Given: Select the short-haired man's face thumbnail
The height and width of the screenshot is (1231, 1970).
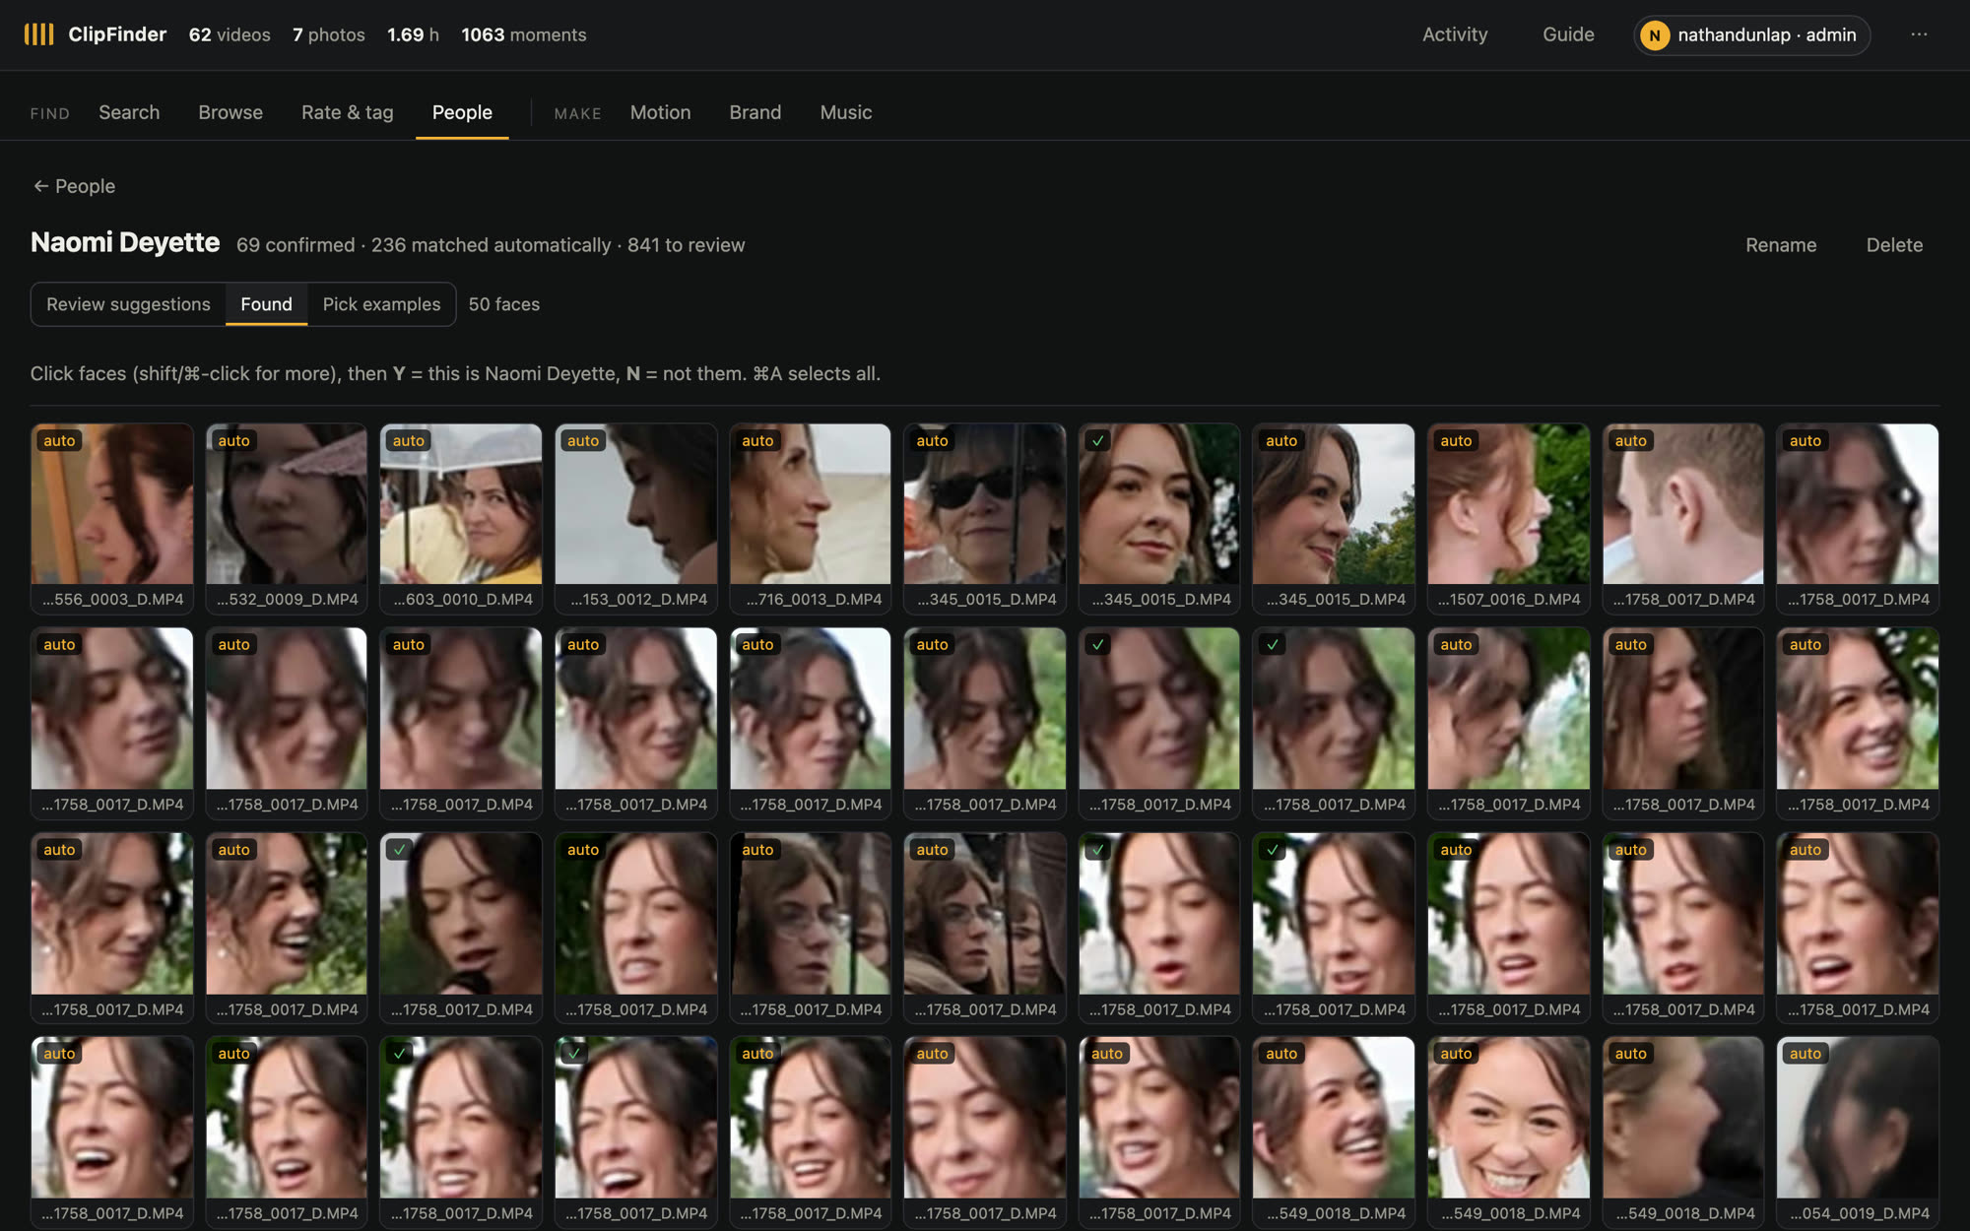Looking at the screenshot, I should [x=1683, y=504].
